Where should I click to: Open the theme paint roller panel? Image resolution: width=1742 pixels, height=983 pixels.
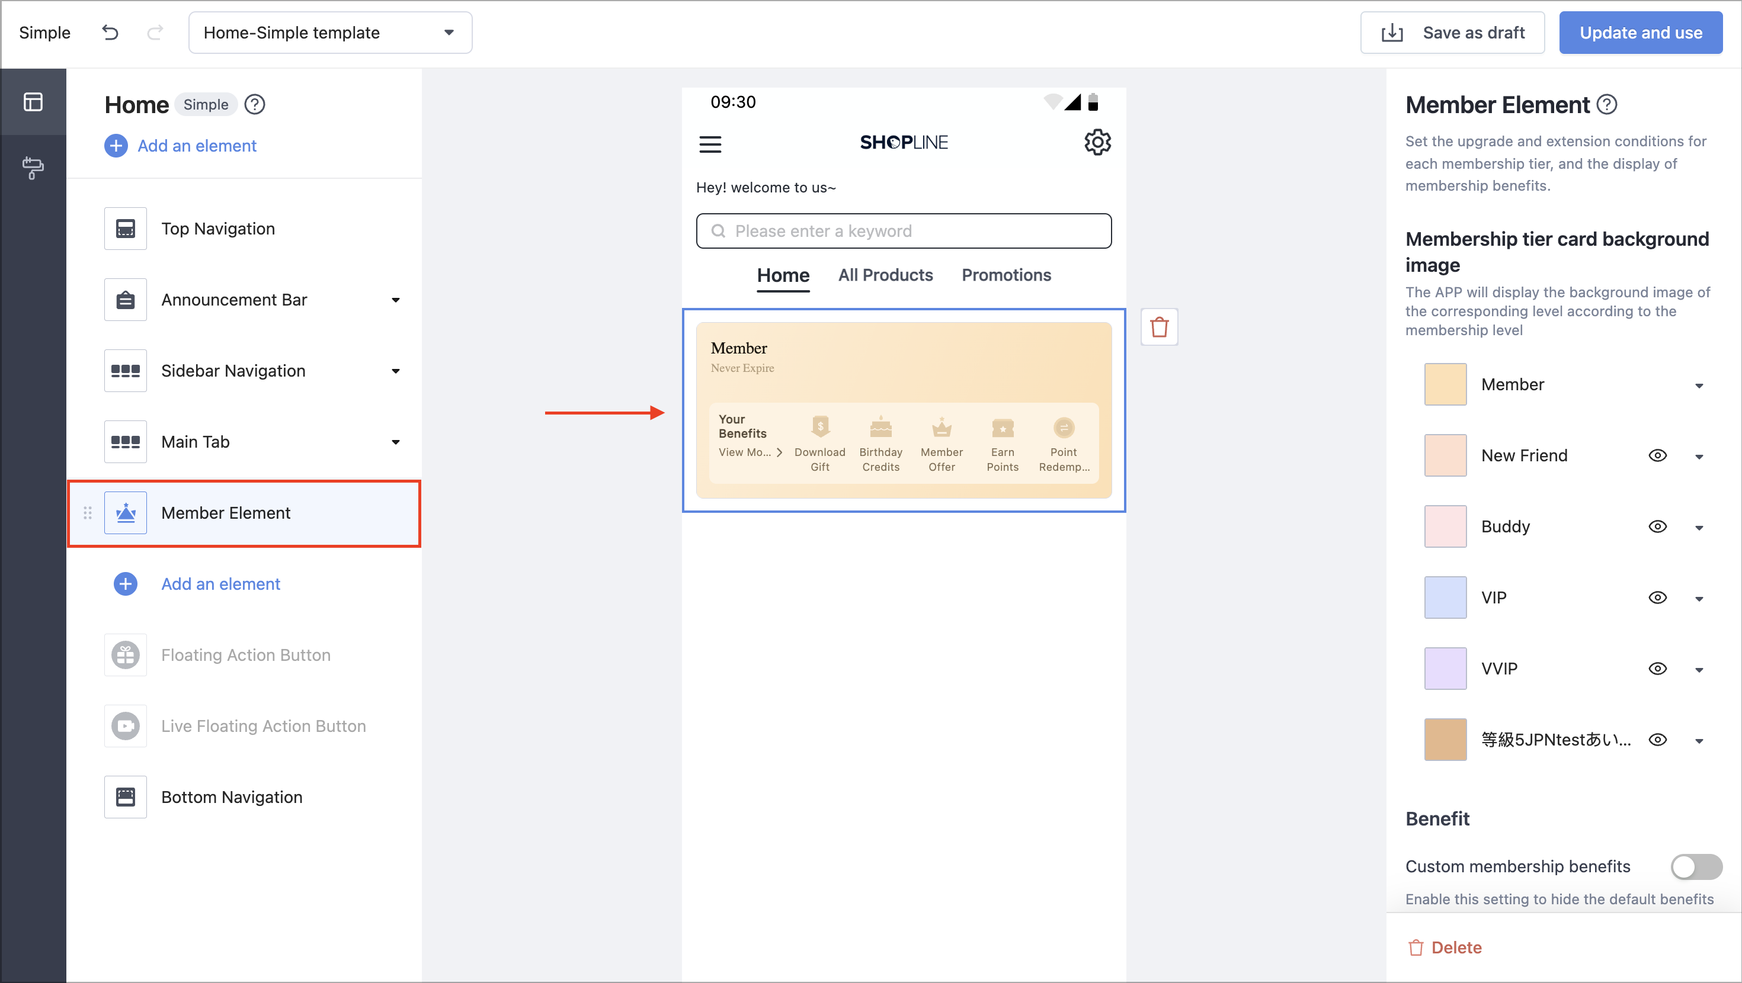pyautogui.click(x=33, y=167)
